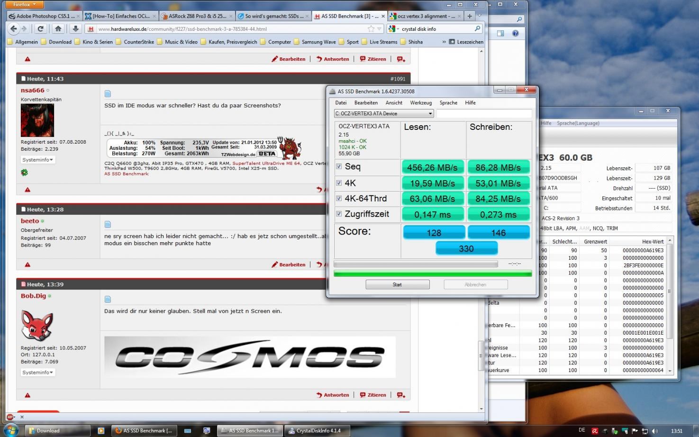The height and width of the screenshot is (437, 699).
Task: Click the post icon in beeto's post
Action: pyautogui.click(x=108, y=224)
